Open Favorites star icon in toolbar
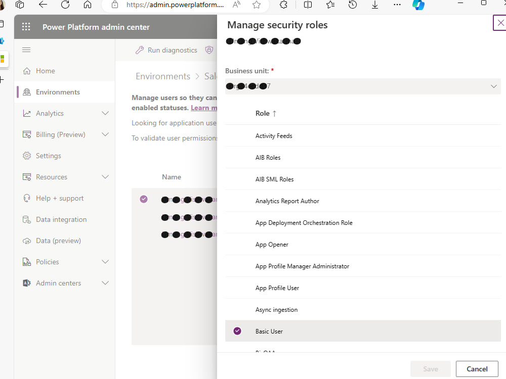Screen dimensions: 506x379 [330, 6]
